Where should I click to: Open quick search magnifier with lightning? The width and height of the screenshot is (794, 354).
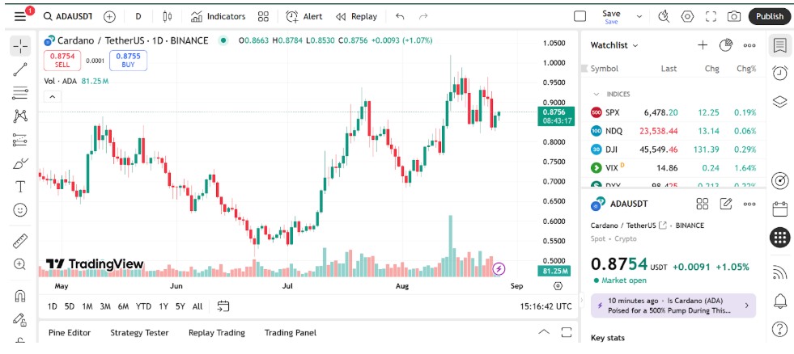pyautogui.click(x=664, y=16)
